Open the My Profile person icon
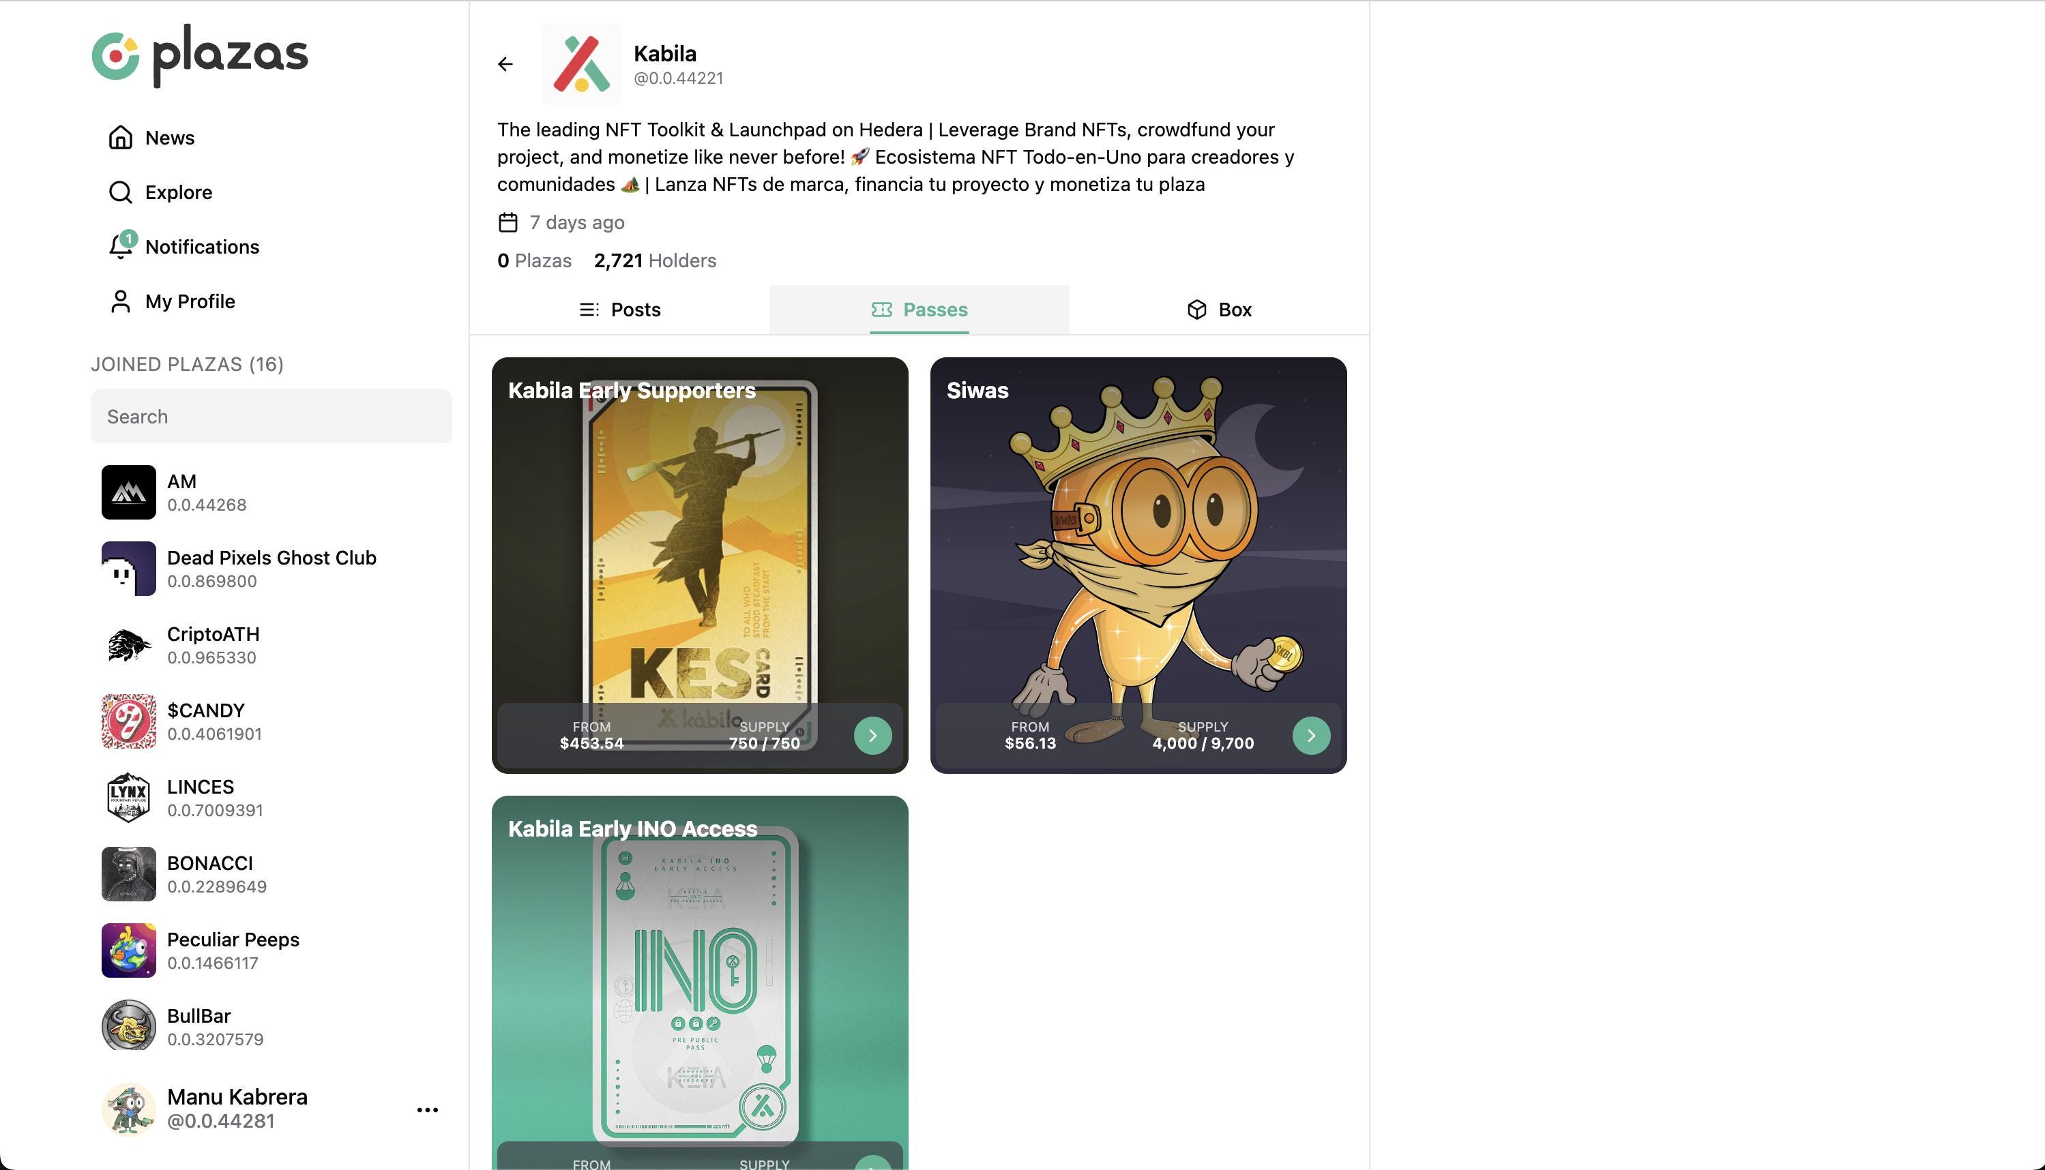 pyautogui.click(x=121, y=301)
